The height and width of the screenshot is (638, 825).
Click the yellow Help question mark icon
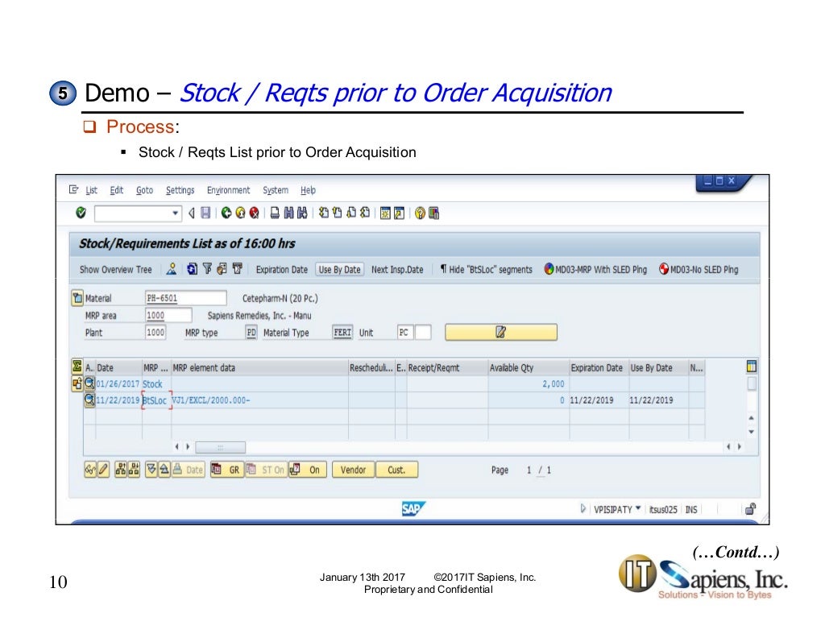point(420,213)
